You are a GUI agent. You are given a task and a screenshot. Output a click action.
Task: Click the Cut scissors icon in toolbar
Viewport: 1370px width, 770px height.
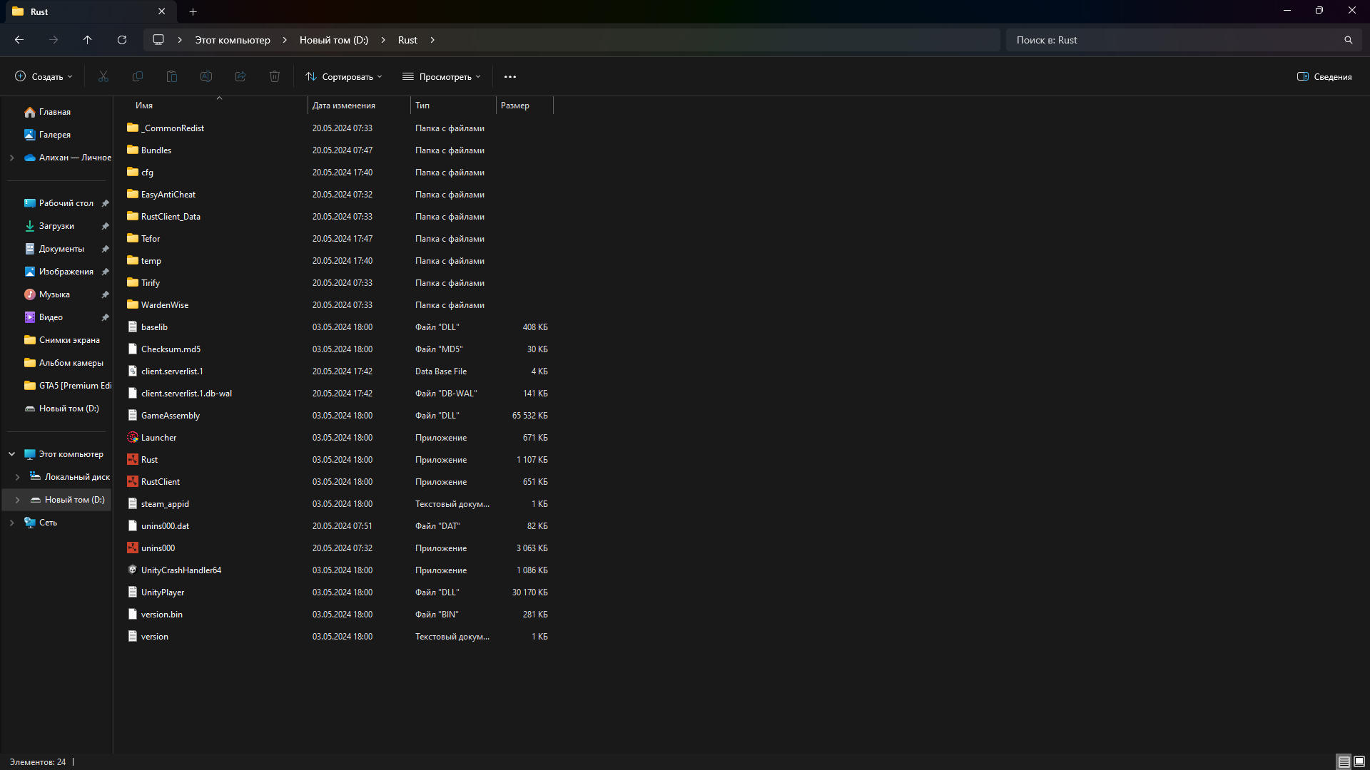tap(103, 76)
